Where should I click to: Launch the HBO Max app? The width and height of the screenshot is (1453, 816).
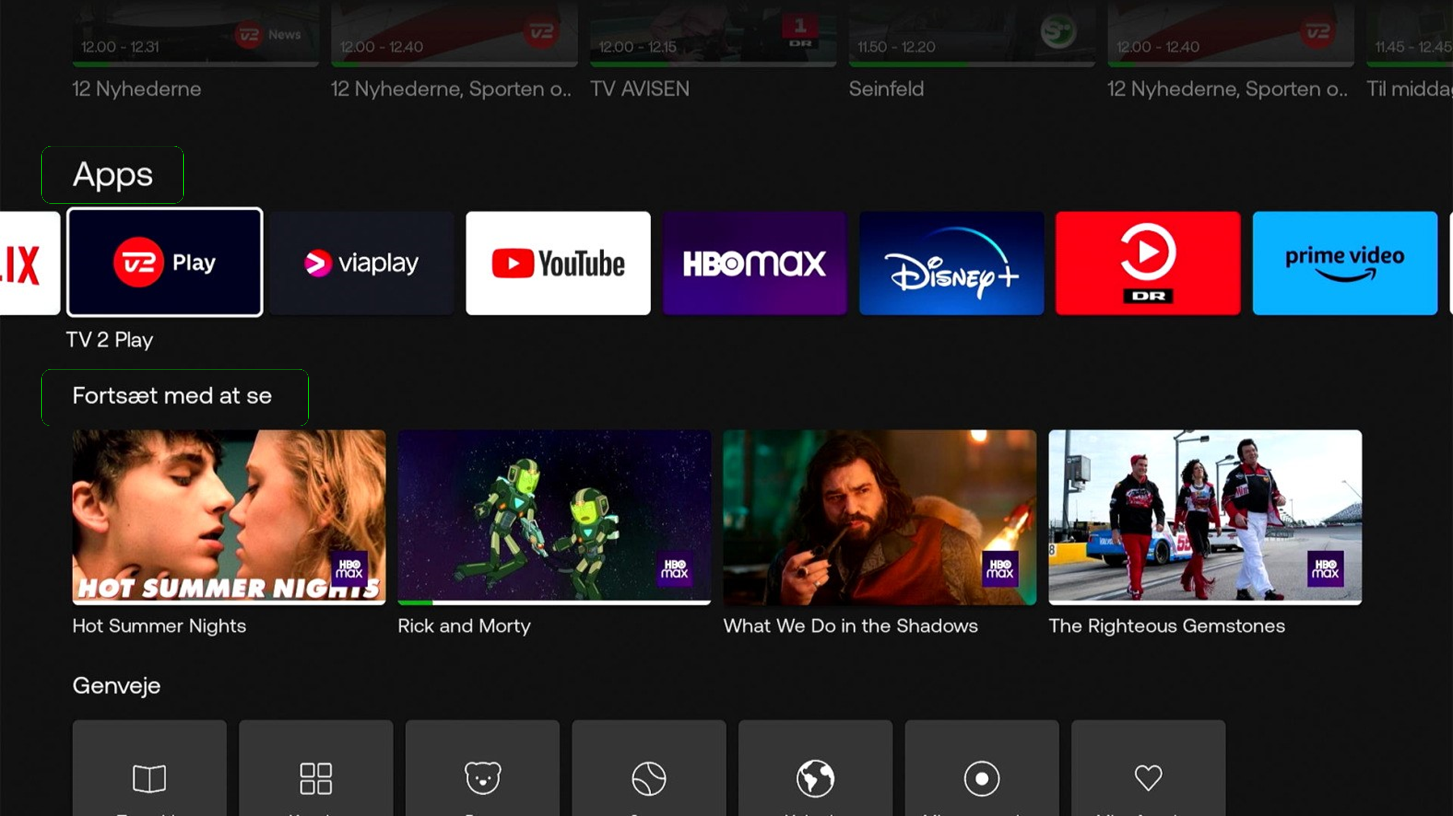tap(755, 263)
